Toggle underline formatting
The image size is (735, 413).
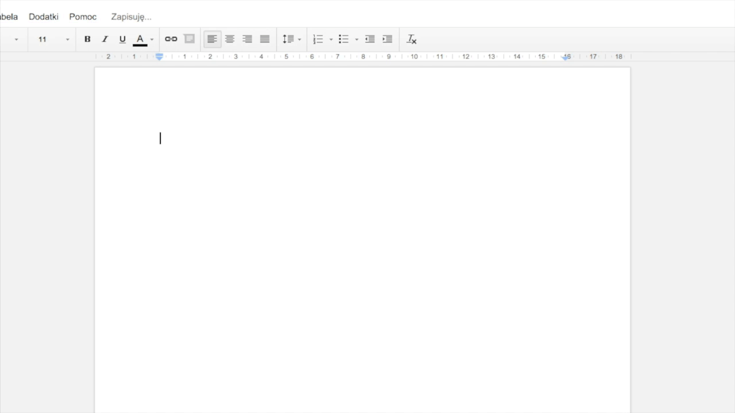(122, 39)
